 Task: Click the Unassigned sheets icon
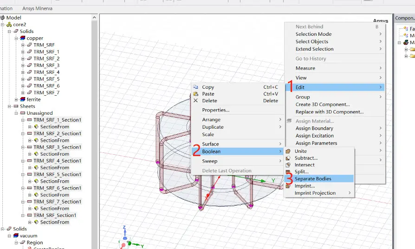(x=23, y=113)
